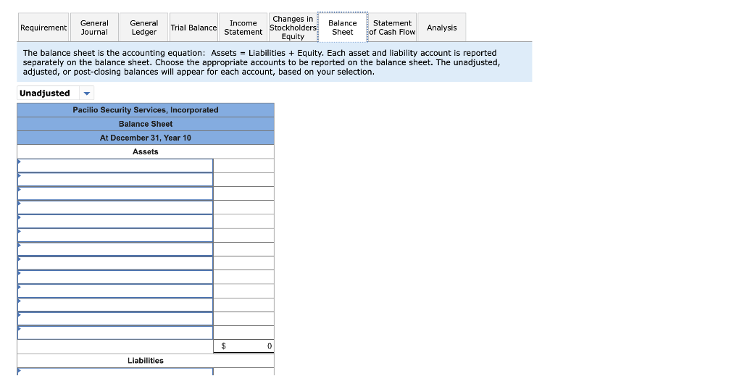Screen dimensions: 742x376
Task: Open the Analysis tab
Action: (442, 28)
